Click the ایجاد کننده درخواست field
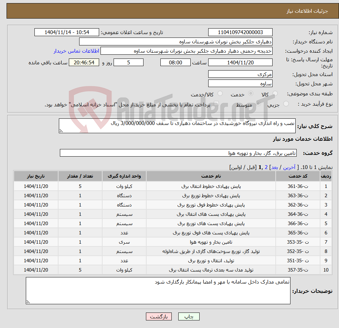 (186, 51)
